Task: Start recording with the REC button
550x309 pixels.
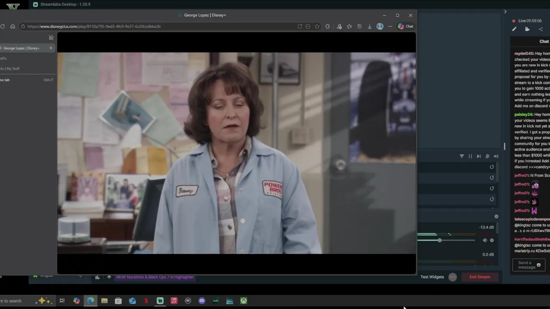Action: [452, 277]
